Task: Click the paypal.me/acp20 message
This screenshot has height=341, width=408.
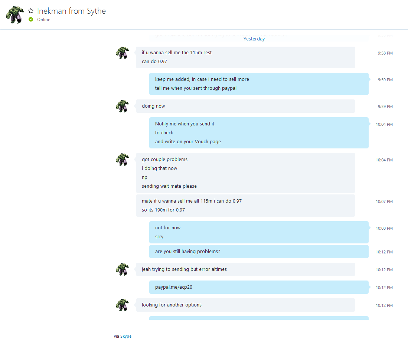Action: click(259, 287)
